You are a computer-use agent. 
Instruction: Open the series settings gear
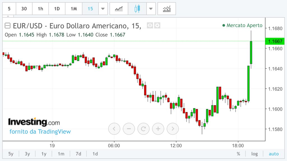[157, 25]
